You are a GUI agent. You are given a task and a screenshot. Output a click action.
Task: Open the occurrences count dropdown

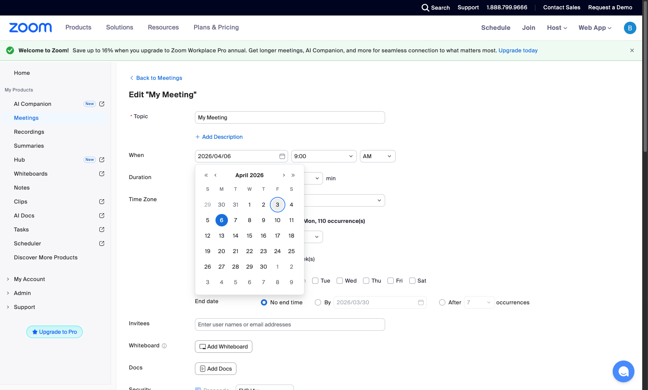click(479, 302)
